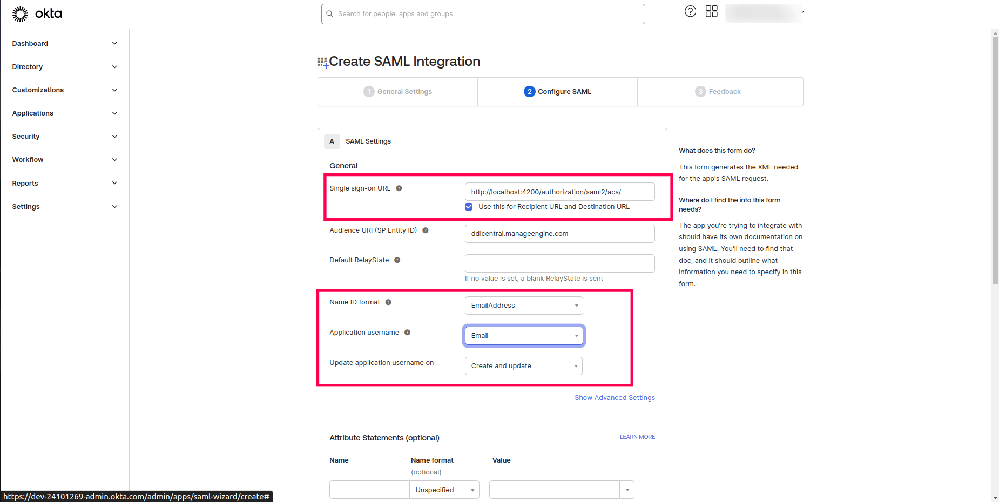
Task: Click the Name ID format tooltip icon
Action: coord(388,302)
